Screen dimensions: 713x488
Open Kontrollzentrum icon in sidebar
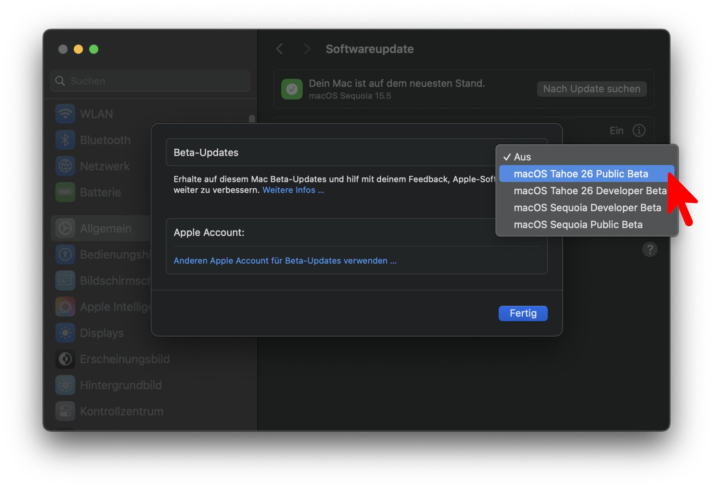click(65, 411)
